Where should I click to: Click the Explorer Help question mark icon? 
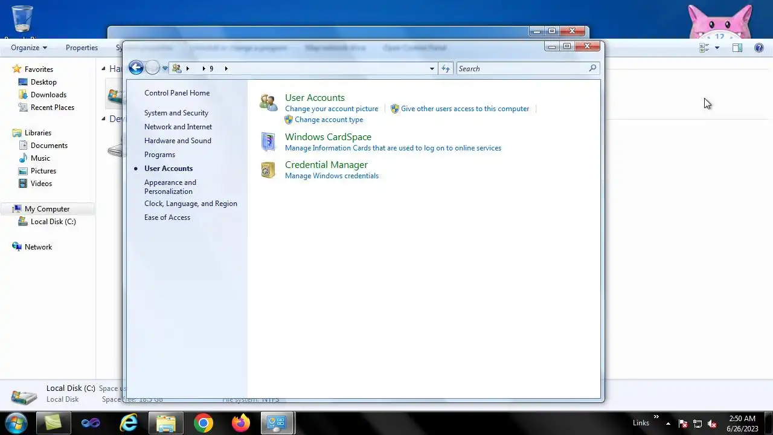(x=759, y=48)
